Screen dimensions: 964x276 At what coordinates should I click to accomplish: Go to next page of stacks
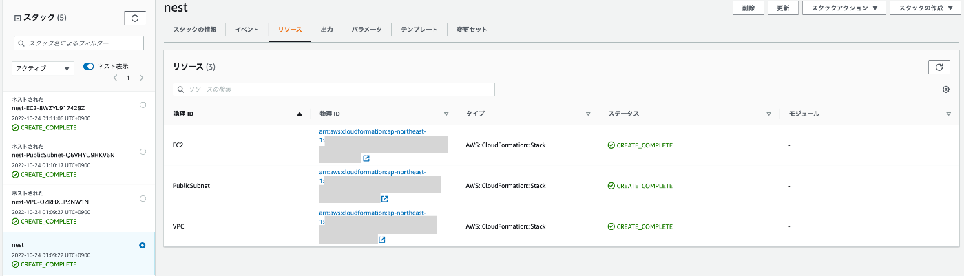[x=141, y=78]
